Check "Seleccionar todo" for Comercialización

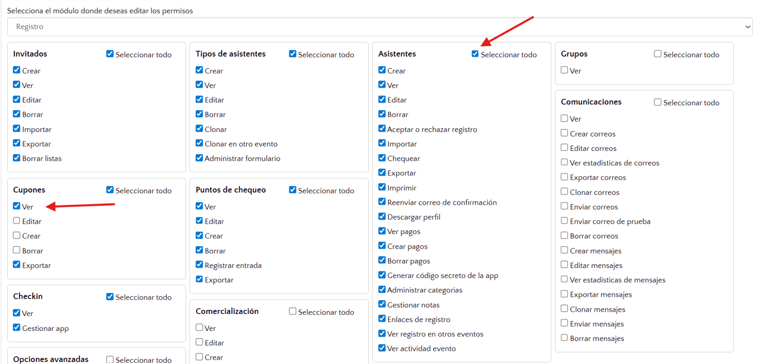pos(293,312)
